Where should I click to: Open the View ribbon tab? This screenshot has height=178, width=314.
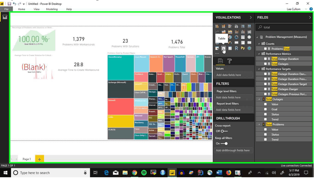pos(36,9)
